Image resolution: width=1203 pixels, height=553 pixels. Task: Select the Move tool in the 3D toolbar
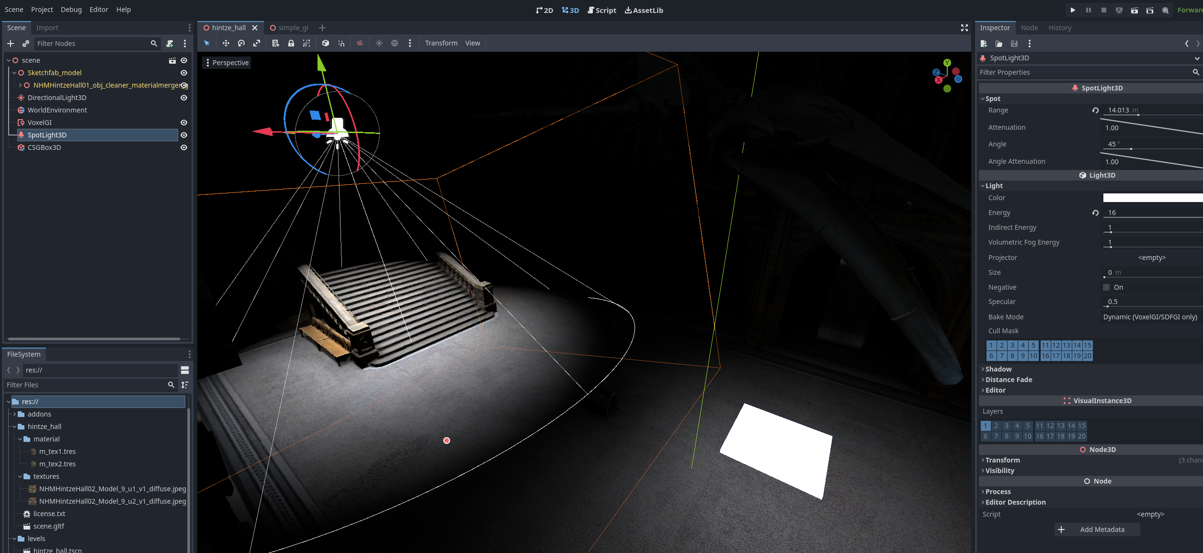[226, 43]
